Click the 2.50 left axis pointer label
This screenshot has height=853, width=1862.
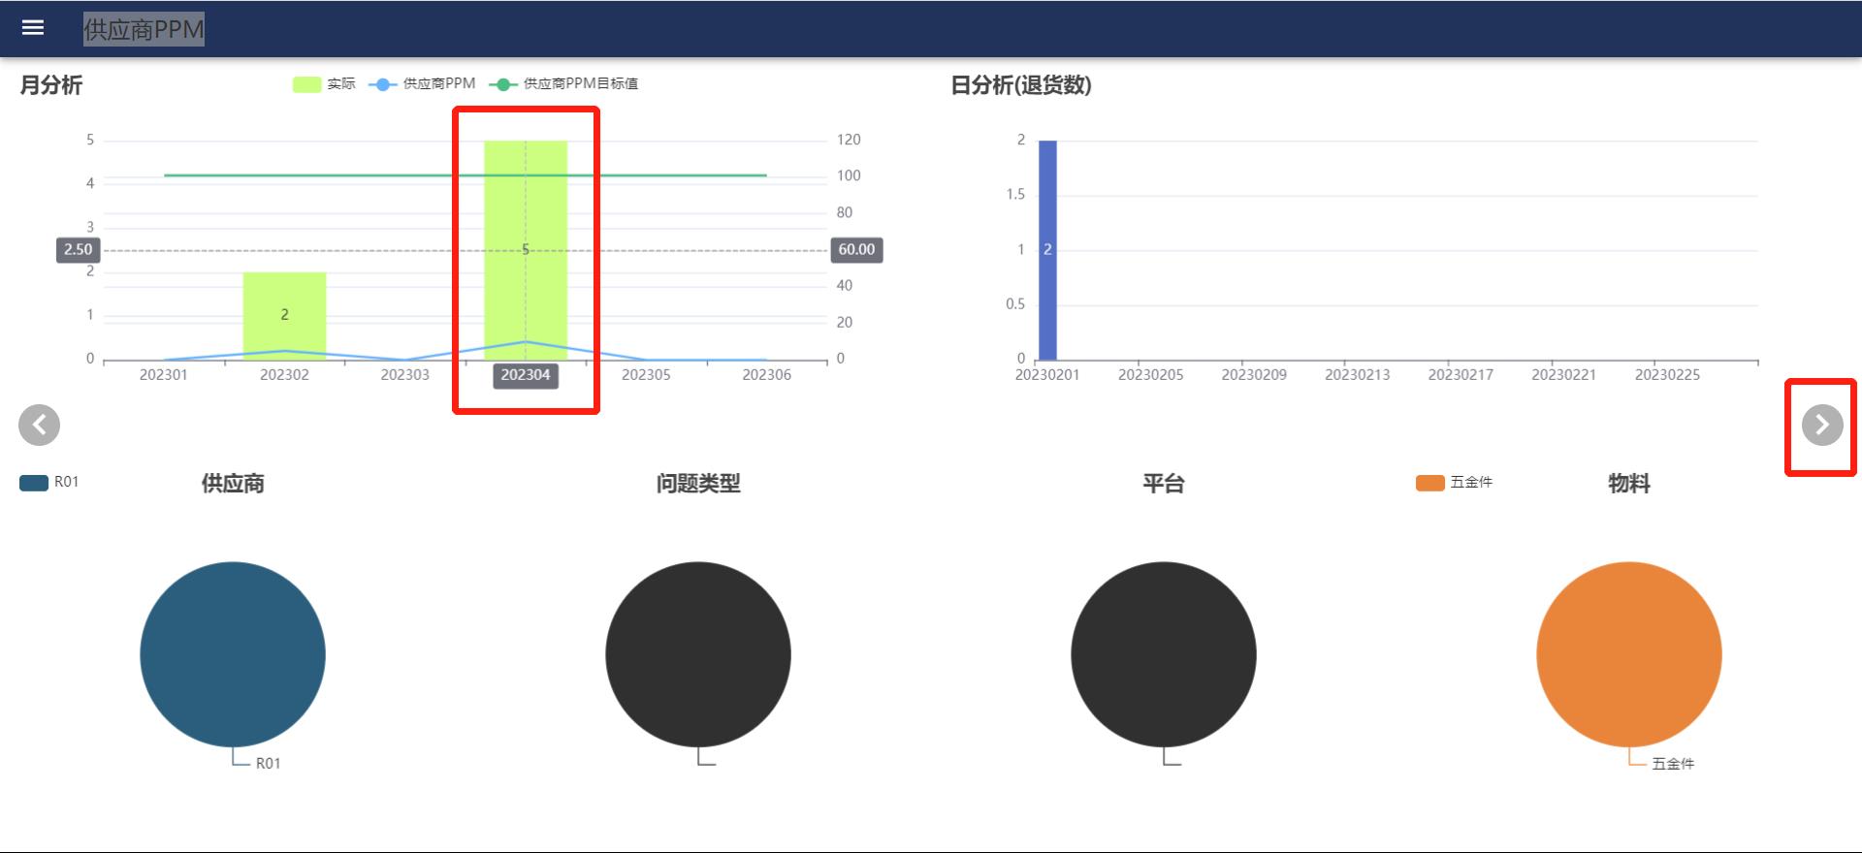pos(79,250)
